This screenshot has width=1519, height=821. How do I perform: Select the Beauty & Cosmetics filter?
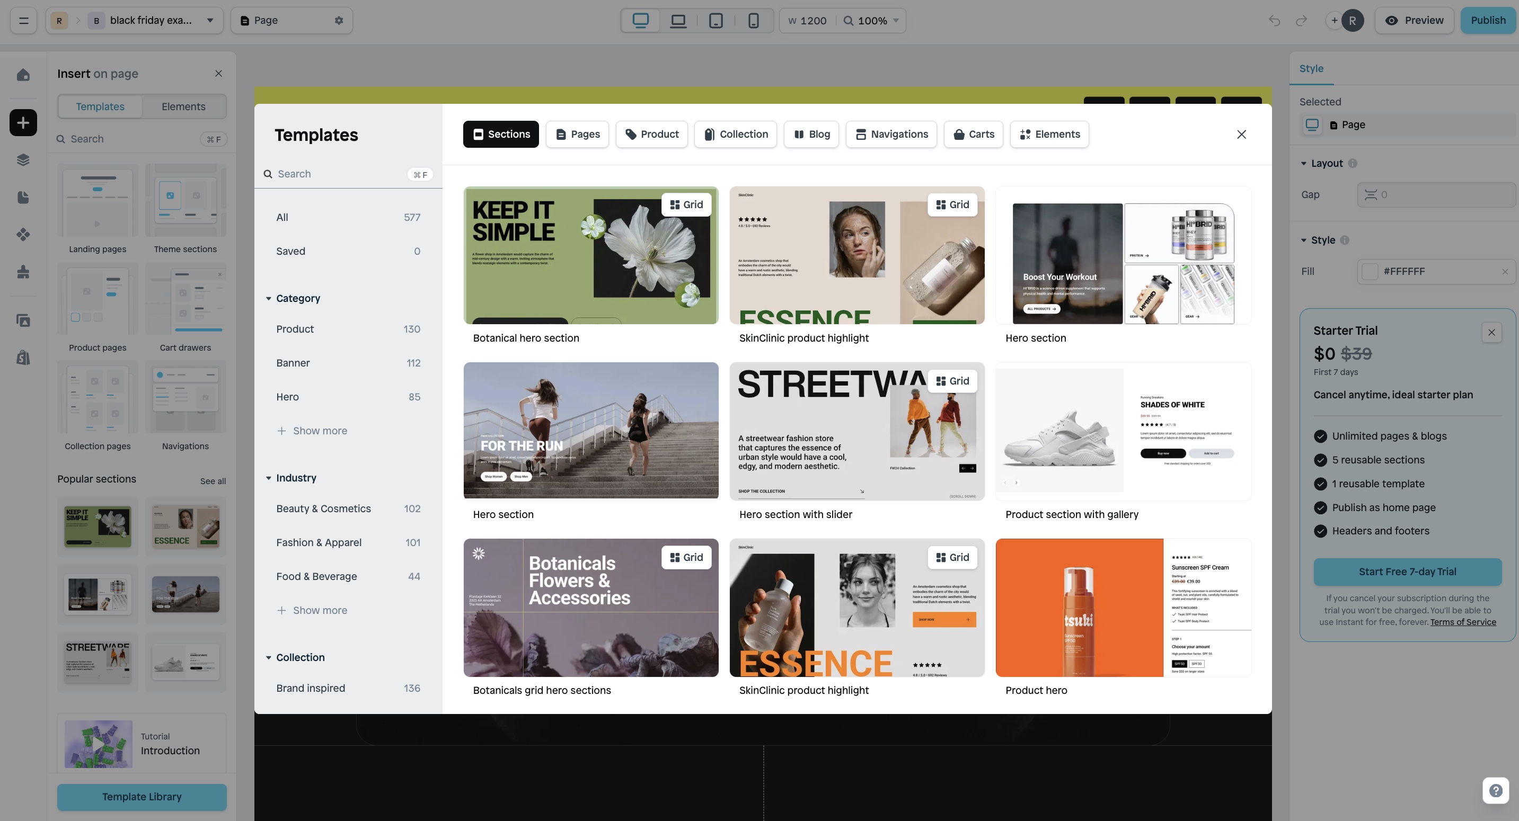coord(323,508)
